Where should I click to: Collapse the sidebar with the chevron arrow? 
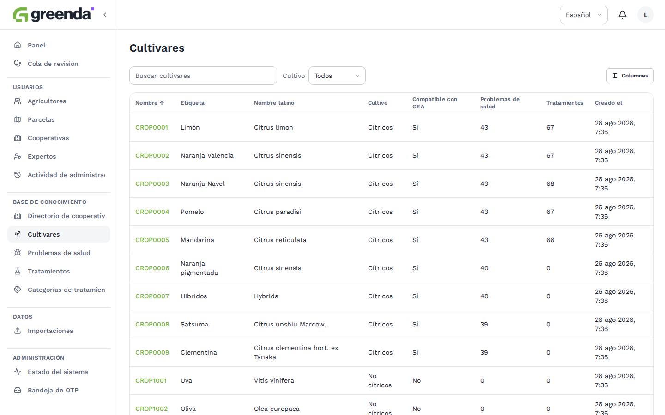click(x=105, y=15)
